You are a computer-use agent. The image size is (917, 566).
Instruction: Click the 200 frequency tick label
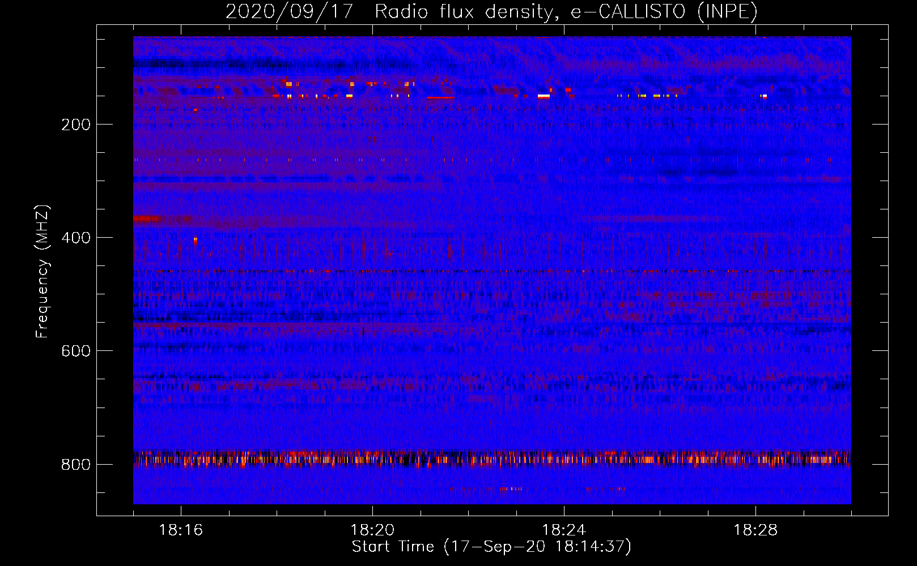click(x=76, y=125)
